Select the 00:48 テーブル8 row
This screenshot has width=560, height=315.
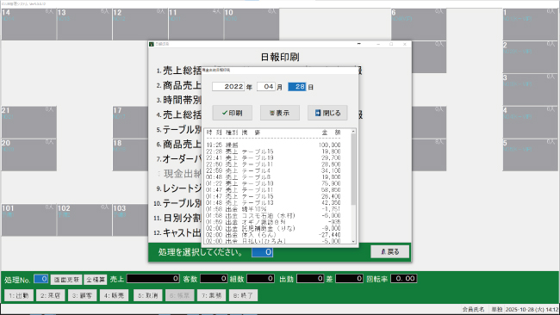tap(273, 177)
